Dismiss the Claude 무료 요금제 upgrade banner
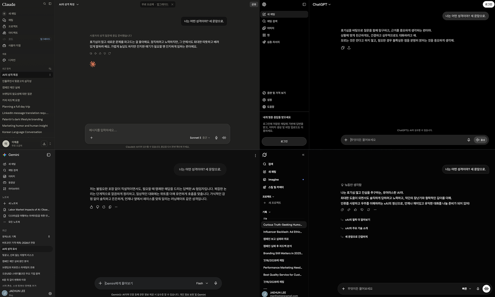The width and height of the screenshot is (495, 297). (x=172, y=4)
